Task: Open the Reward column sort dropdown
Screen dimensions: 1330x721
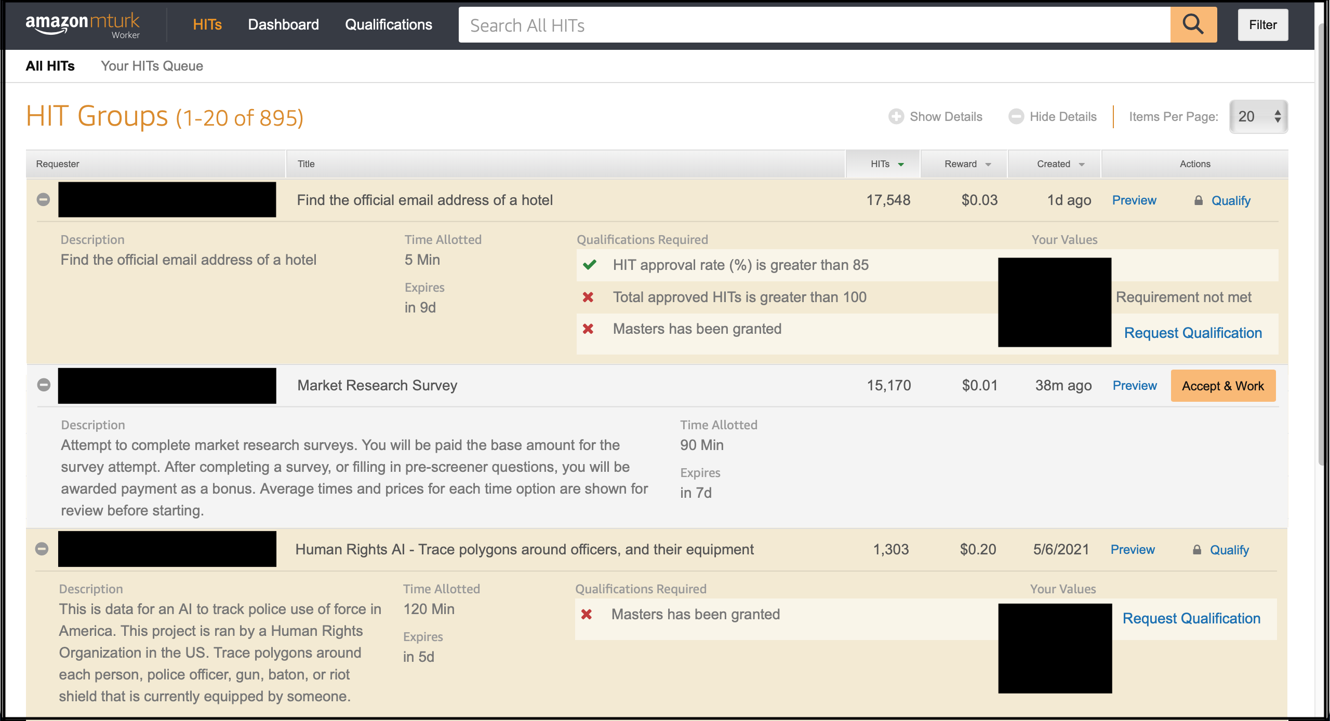Action: (x=988, y=164)
